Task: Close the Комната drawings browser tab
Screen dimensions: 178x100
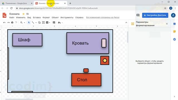Action: click(x=65, y=3)
